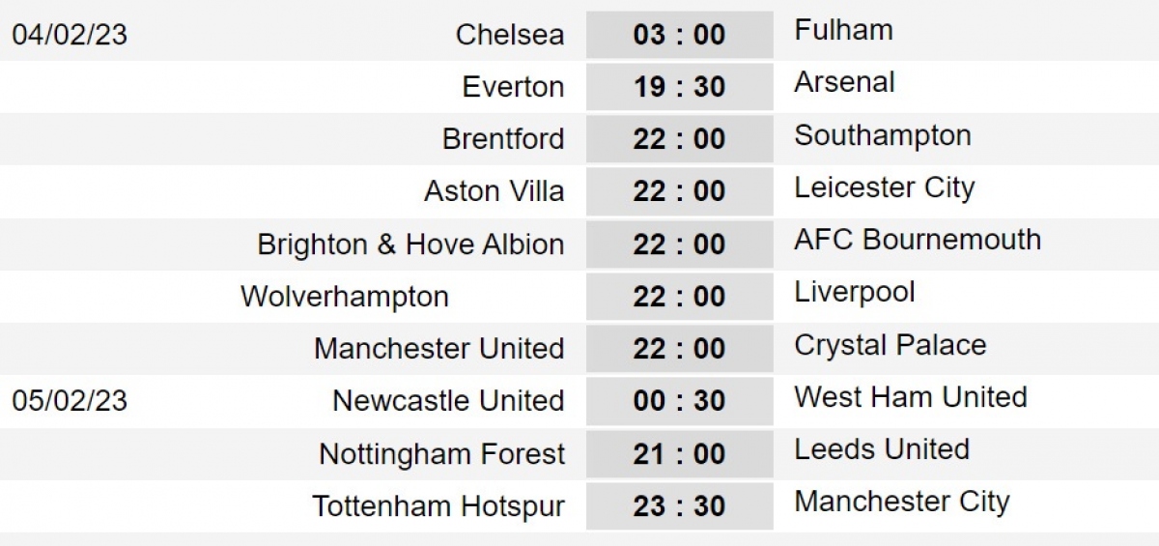Select Manchester City team name
The width and height of the screenshot is (1159, 546).
pyautogui.click(x=902, y=501)
